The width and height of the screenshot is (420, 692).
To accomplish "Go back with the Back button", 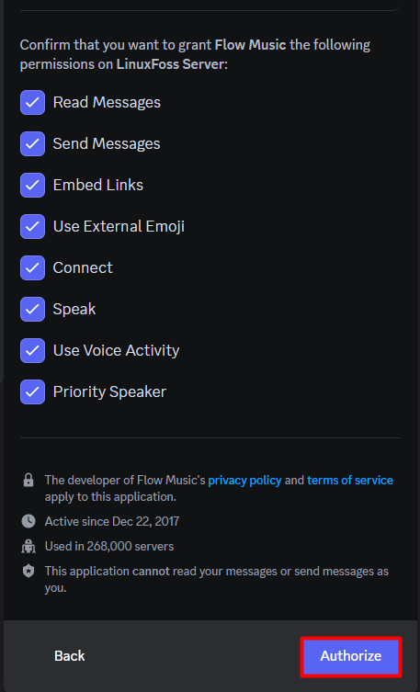I will [69, 656].
